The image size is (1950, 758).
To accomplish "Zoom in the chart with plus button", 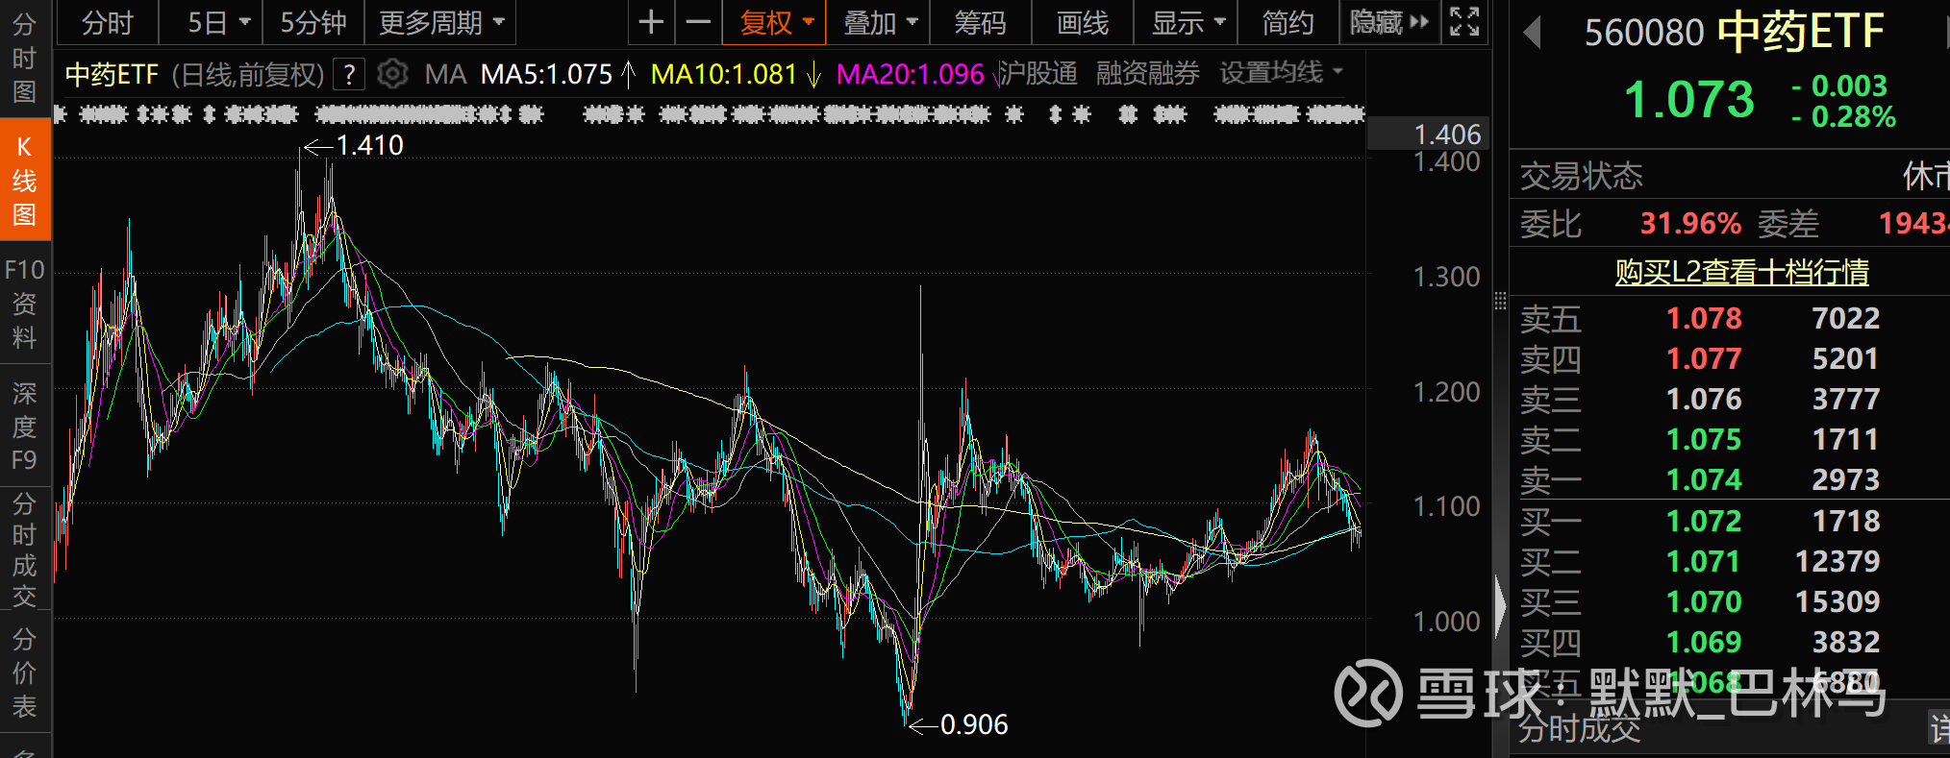I will [651, 22].
